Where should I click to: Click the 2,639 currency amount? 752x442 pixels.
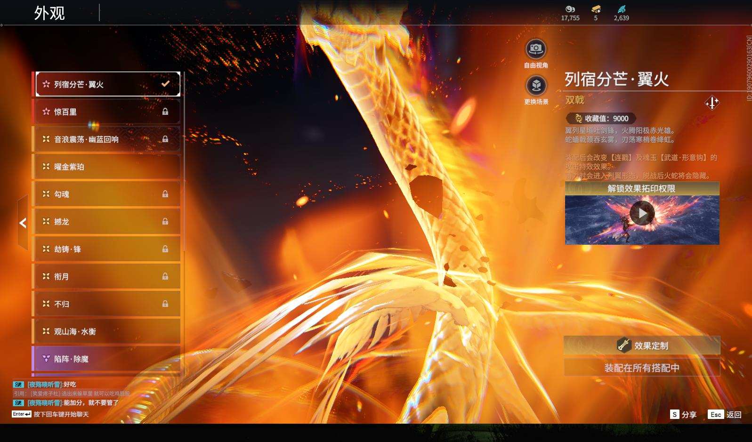coord(622,18)
